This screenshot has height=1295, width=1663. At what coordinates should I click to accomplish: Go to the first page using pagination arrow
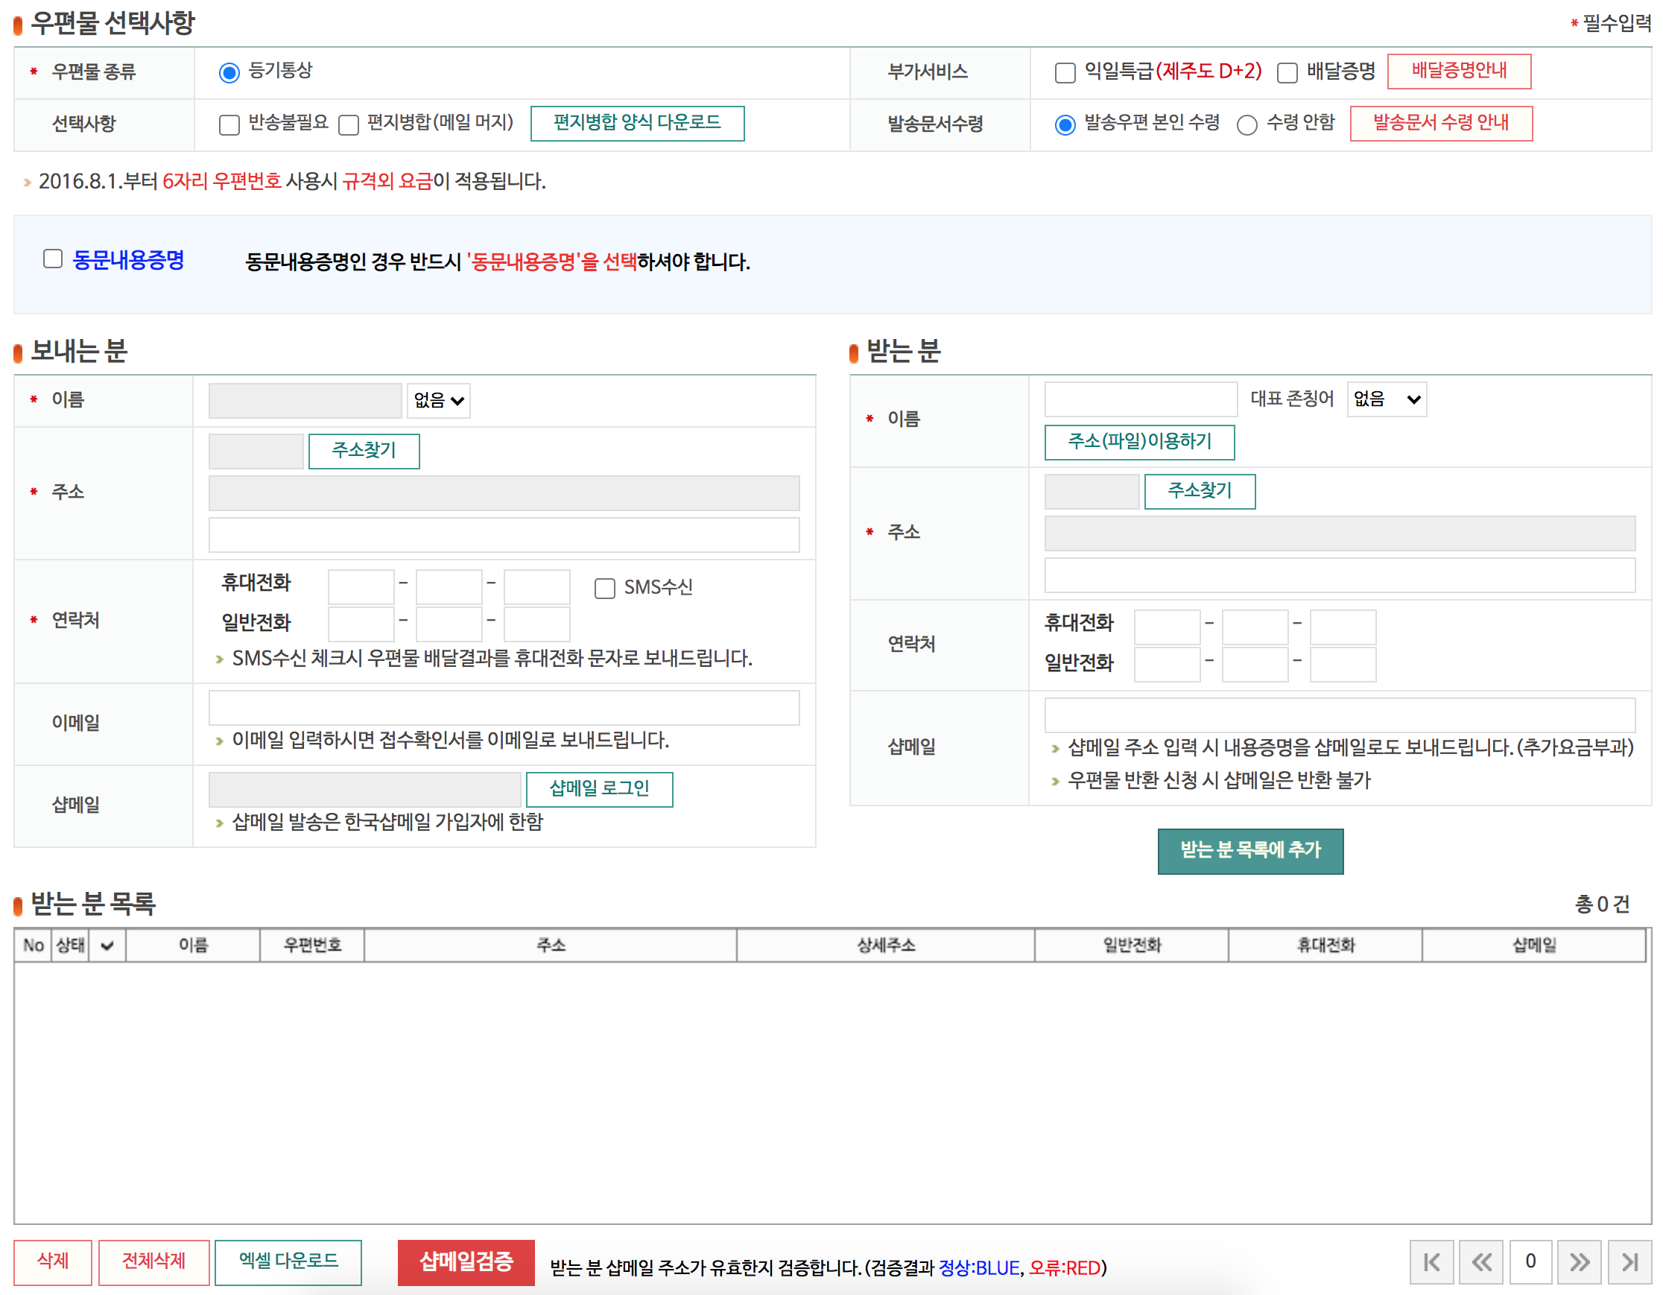pos(1434,1261)
